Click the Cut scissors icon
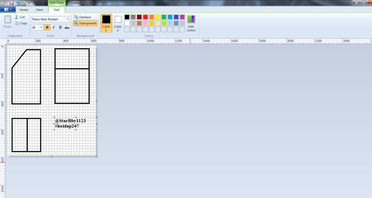The image size is (372, 198). [x=16, y=17]
